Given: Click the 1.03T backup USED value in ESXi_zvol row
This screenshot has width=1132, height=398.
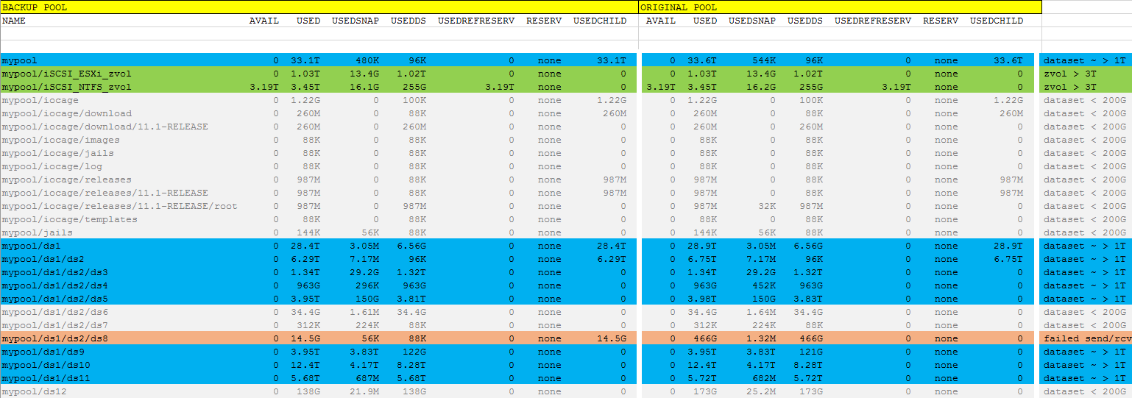Looking at the screenshot, I should tap(305, 74).
